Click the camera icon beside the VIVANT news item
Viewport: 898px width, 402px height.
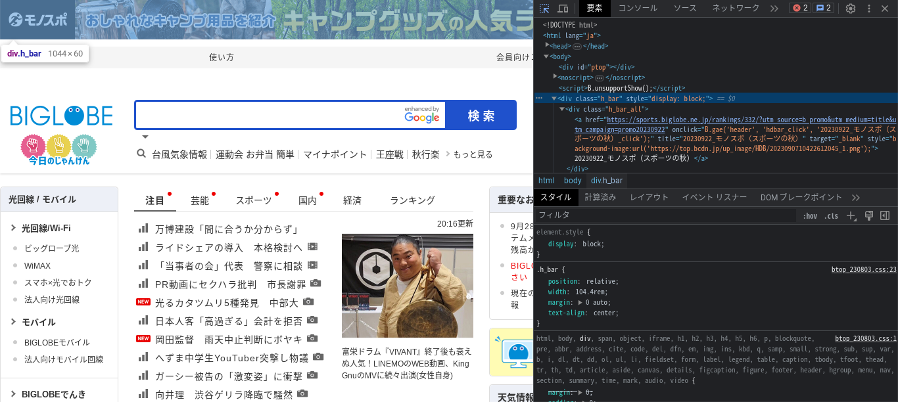pos(318,357)
